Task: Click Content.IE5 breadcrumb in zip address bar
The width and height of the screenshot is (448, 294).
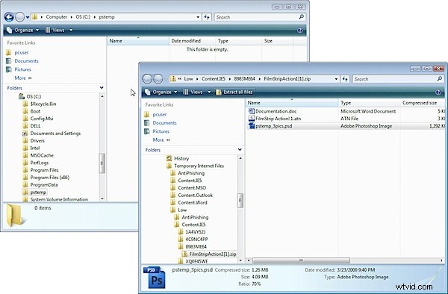Action: [x=214, y=79]
